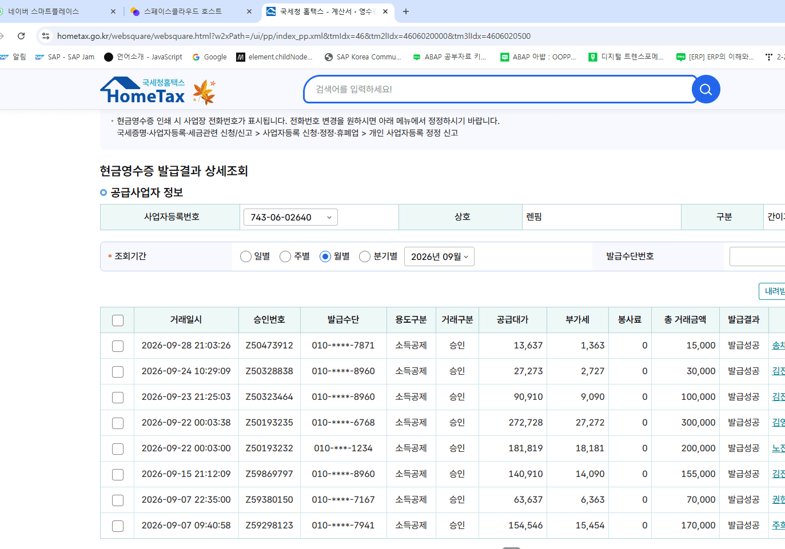Select the 주별 radio button
This screenshot has width=785, height=549.
click(x=285, y=257)
